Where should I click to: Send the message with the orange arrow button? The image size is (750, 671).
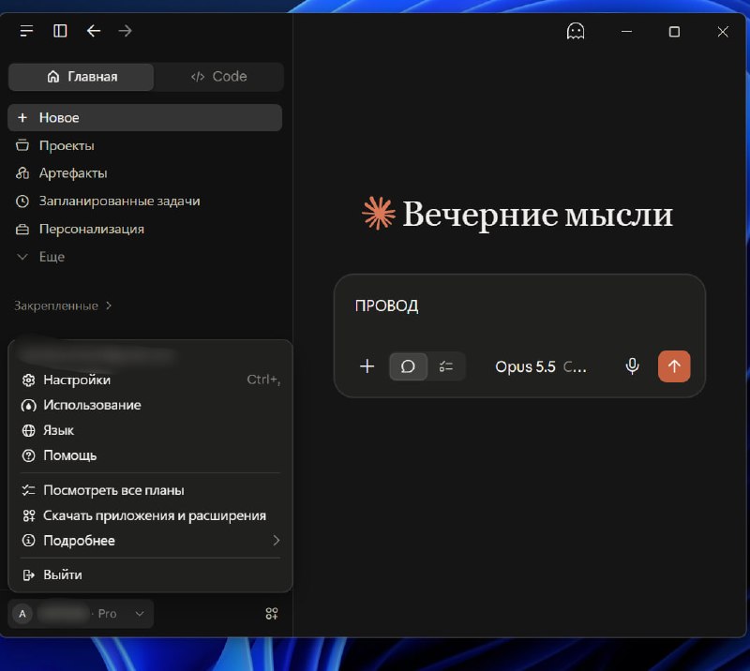tap(674, 366)
